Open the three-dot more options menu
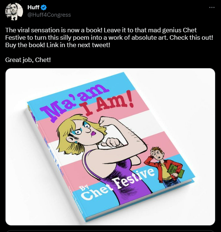221x232 pixels. click(x=212, y=7)
